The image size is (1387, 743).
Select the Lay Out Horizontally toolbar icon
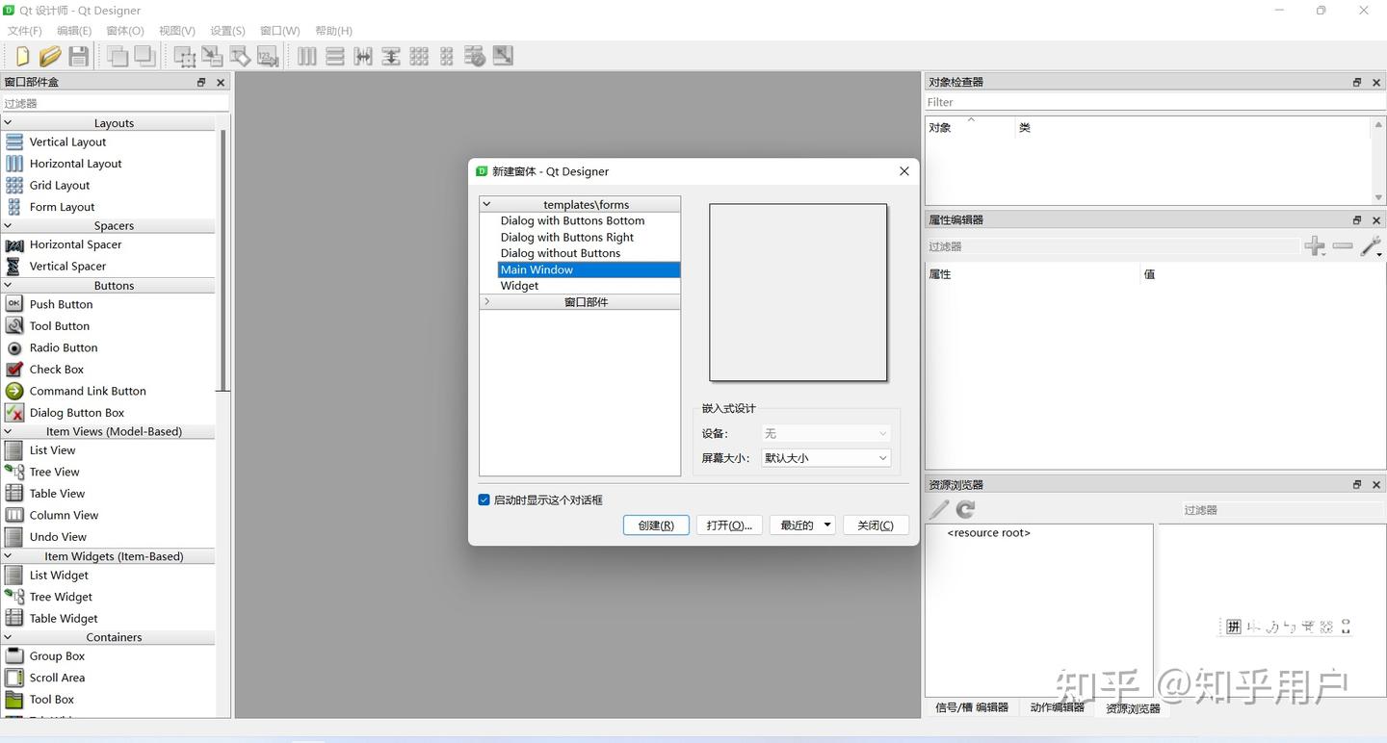tap(306, 56)
